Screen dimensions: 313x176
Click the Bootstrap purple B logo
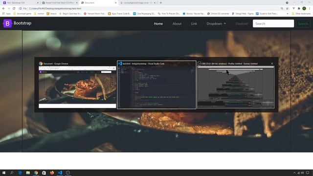pyautogui.click(x=7, y=23)
